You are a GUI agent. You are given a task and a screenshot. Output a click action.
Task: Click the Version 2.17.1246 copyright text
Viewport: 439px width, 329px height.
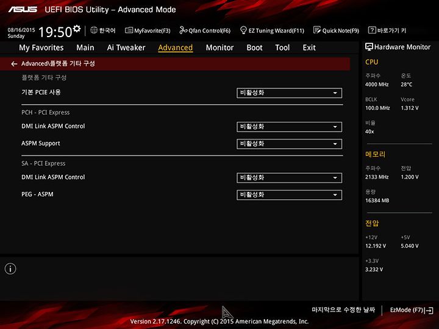(220, 322)
